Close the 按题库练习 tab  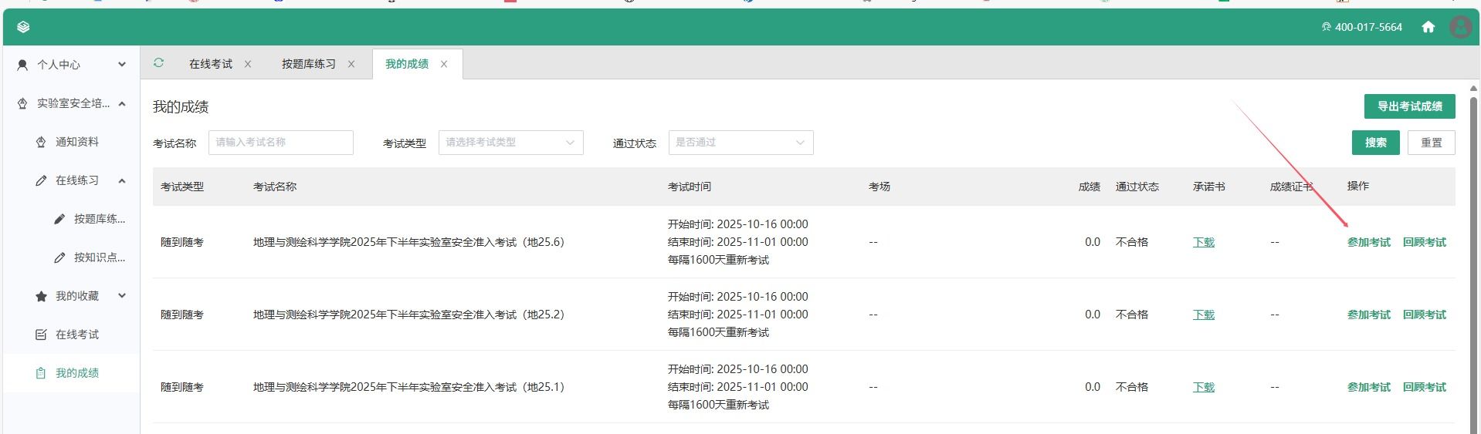tap(351, 64)
